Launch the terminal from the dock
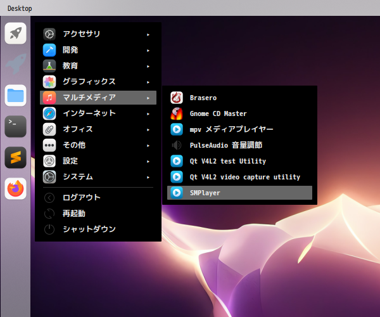The height and width of the screenshot is (317, 380). point(15,126)
